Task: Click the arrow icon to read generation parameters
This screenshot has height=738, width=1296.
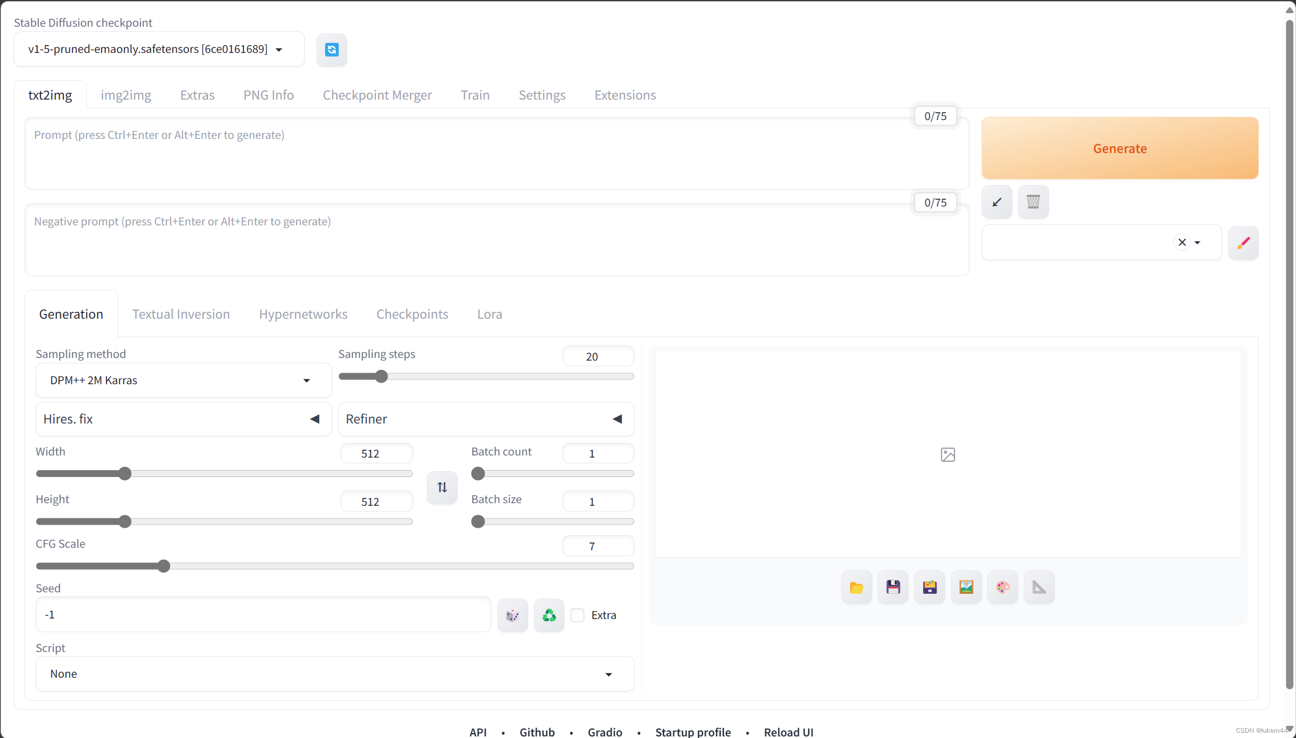Action: click(x=997, y=202)
